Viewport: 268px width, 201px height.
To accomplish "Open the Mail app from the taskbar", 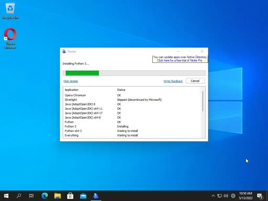I will (83, 196).
